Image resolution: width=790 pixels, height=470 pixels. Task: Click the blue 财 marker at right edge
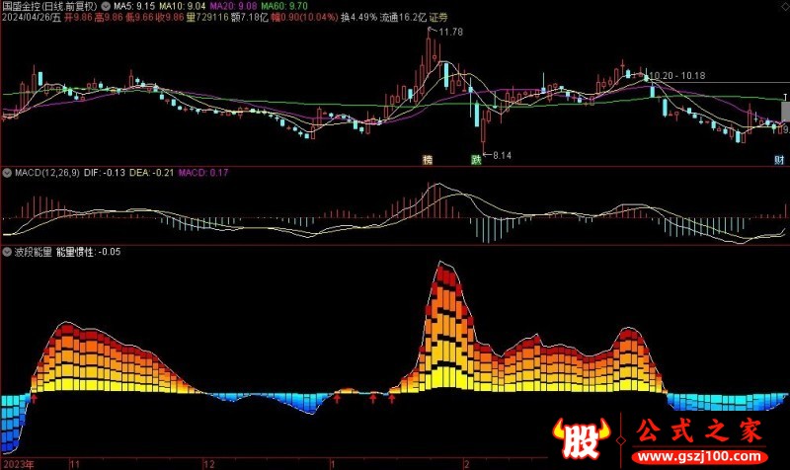pos(779,159)
